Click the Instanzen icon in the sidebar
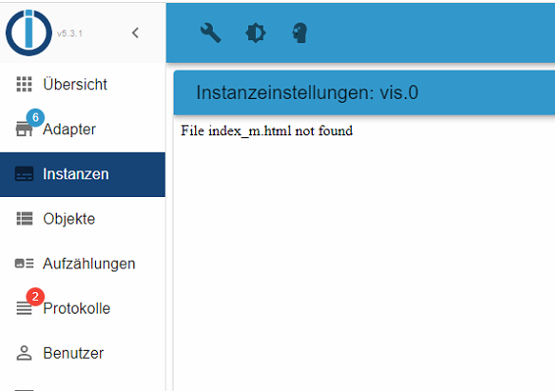Viewport: 555px width, 391px height. click(25, 174)
